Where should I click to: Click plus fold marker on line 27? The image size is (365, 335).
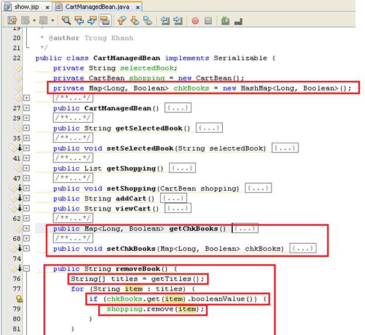click(26, 108)
